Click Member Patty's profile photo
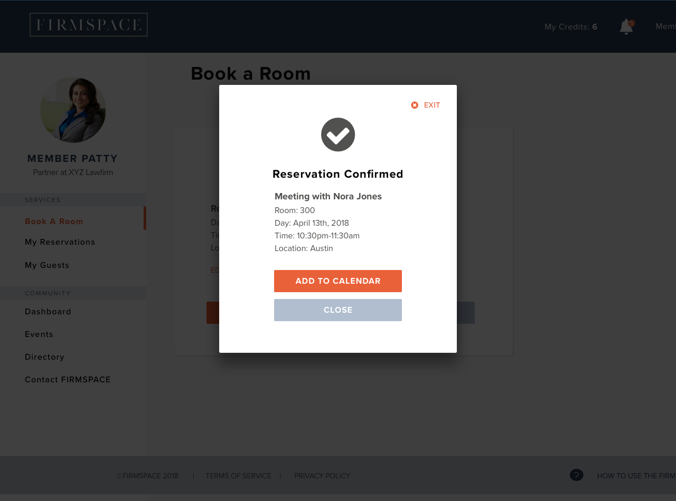This screenshot has height=501, width=676. [73, 110]
